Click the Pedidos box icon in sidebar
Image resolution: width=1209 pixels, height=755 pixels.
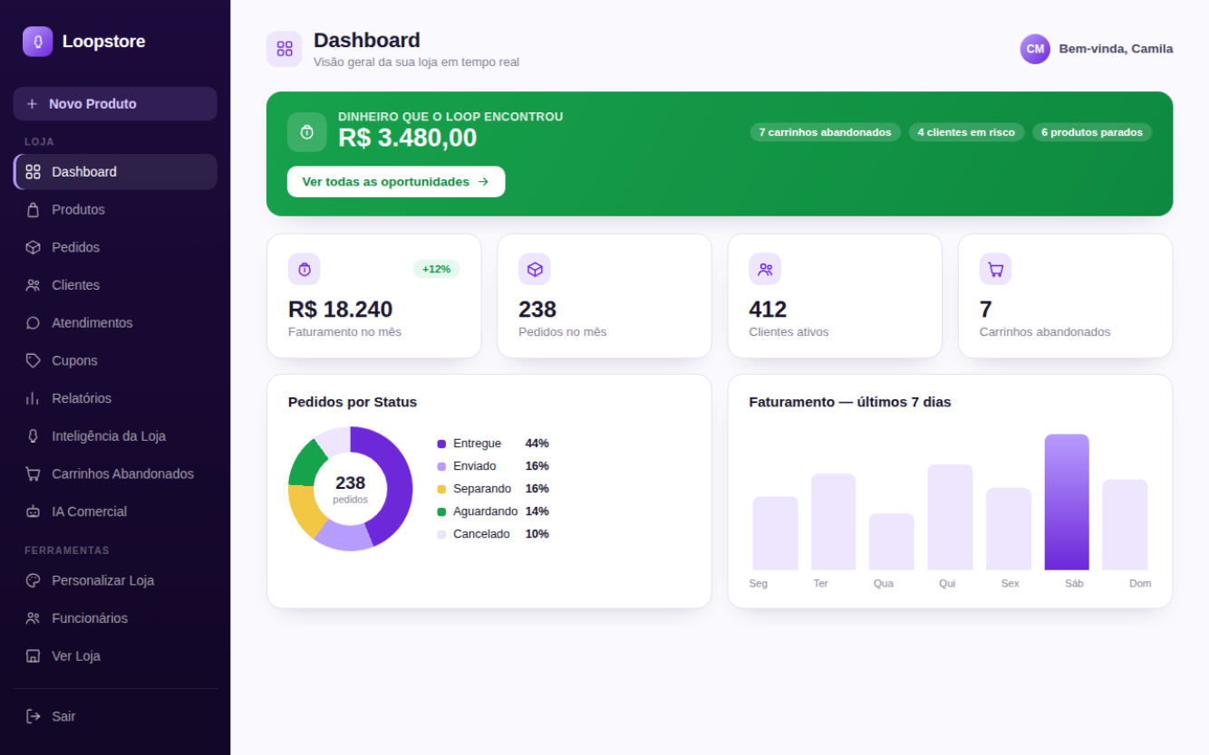[x=34, y=247]
